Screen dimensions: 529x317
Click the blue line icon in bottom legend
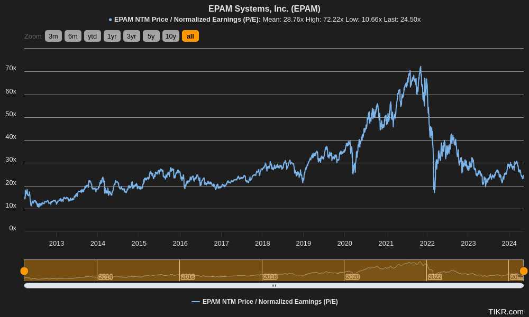[x=195, y=302]
